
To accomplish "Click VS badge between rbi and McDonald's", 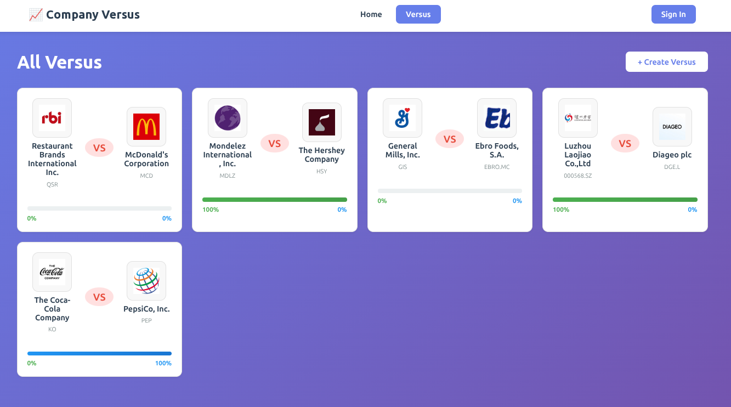I will coord(99,148).
